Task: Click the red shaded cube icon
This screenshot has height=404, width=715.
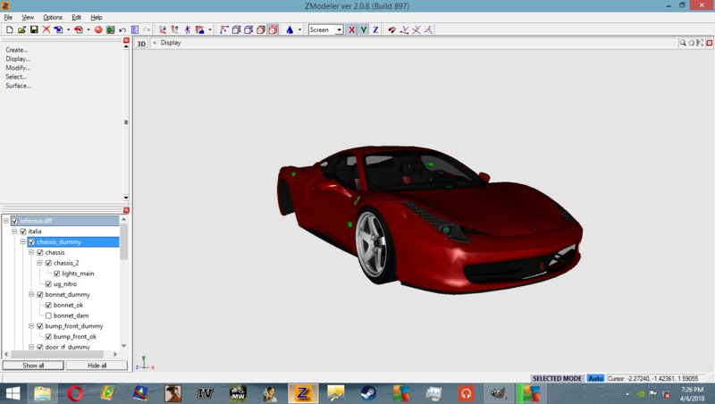Action: pos(261,29)
